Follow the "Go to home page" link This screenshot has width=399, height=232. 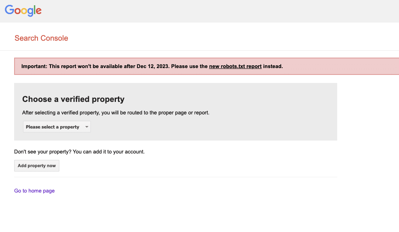coord(34,191)
